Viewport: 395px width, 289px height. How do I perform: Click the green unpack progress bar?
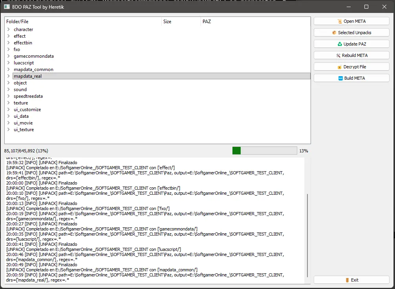pos(265,151)
